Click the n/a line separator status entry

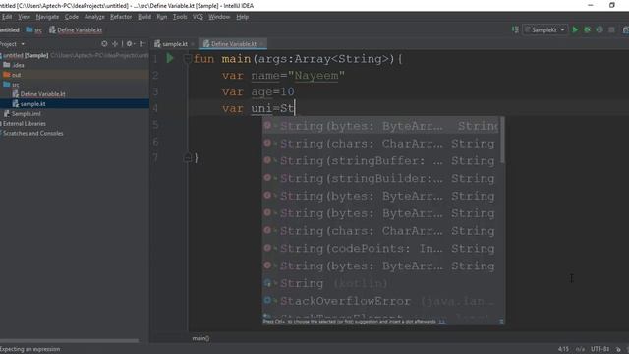coord(580,349)
